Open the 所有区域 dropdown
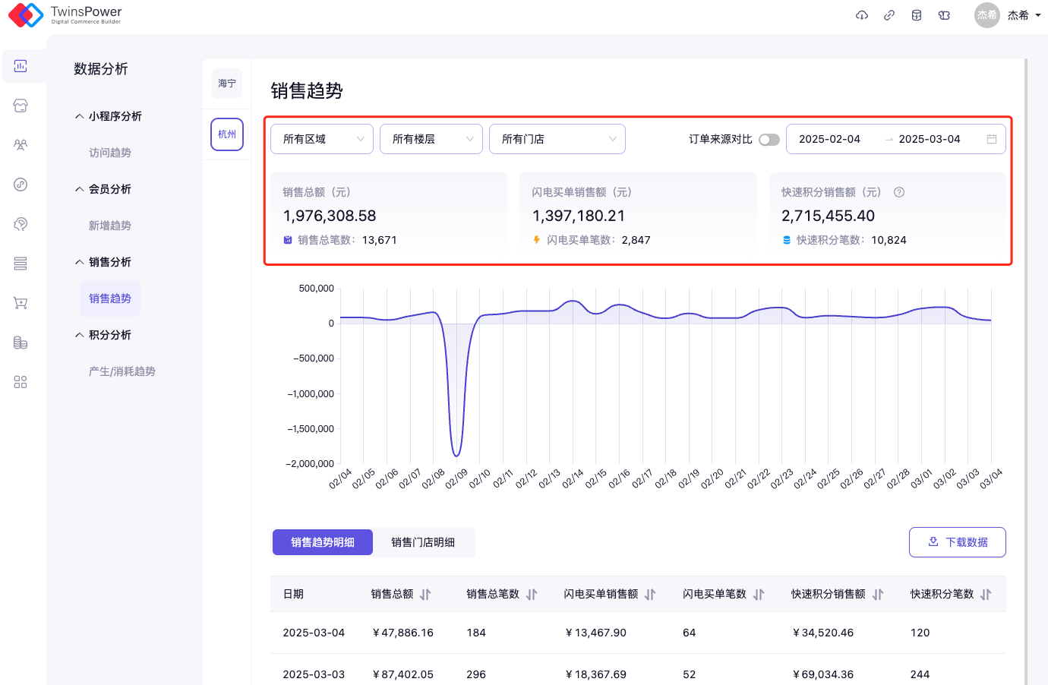 [322, 139]
